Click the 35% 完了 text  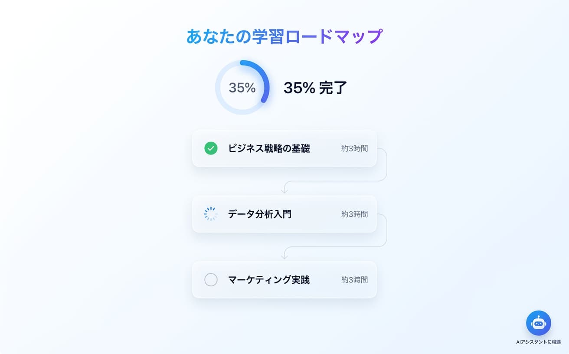(315, 87)
